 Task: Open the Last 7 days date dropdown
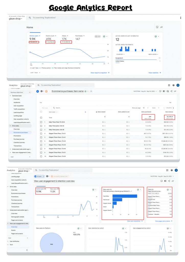point(34,73)
